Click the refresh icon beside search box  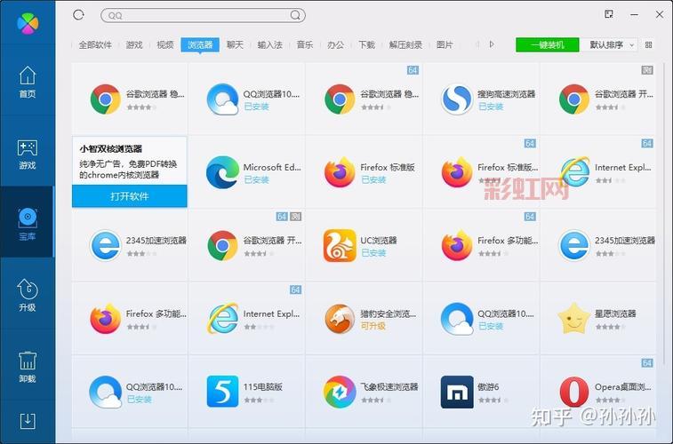click(x=78, y=15)
